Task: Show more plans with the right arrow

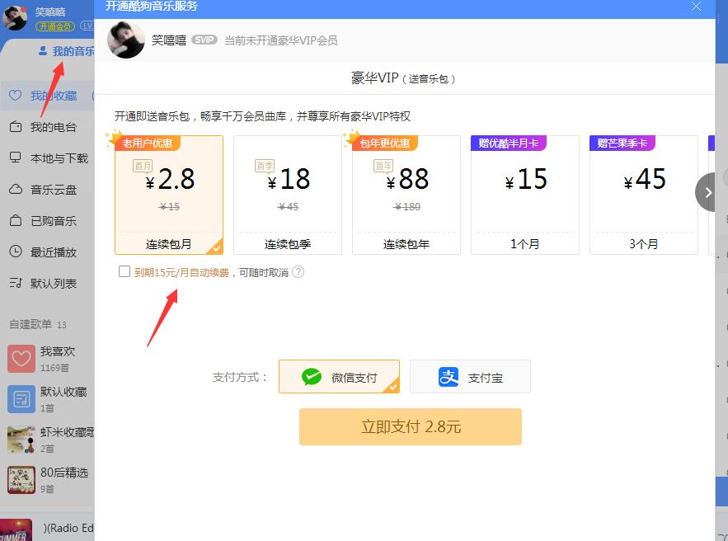Action: point(707,192)
